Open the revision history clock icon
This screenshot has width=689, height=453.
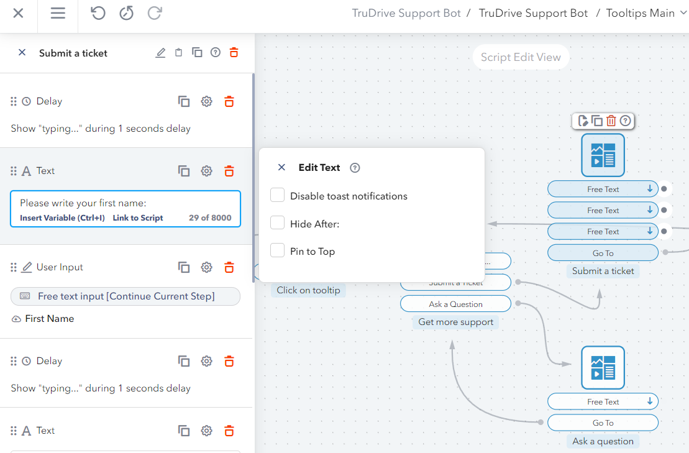[x=127, y=13]
